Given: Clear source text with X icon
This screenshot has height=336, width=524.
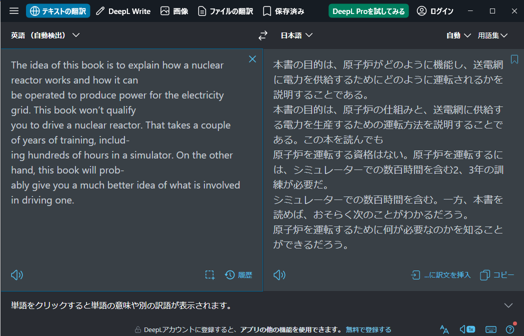Looking at the screenshot, I should pos(252,59).
